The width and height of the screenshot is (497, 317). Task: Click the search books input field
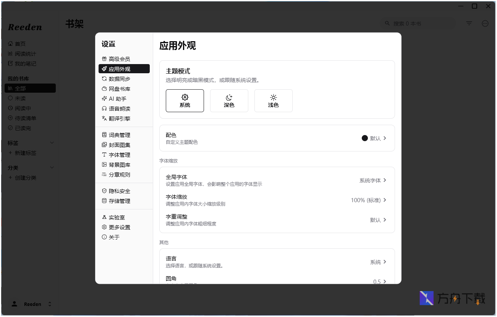418,23
